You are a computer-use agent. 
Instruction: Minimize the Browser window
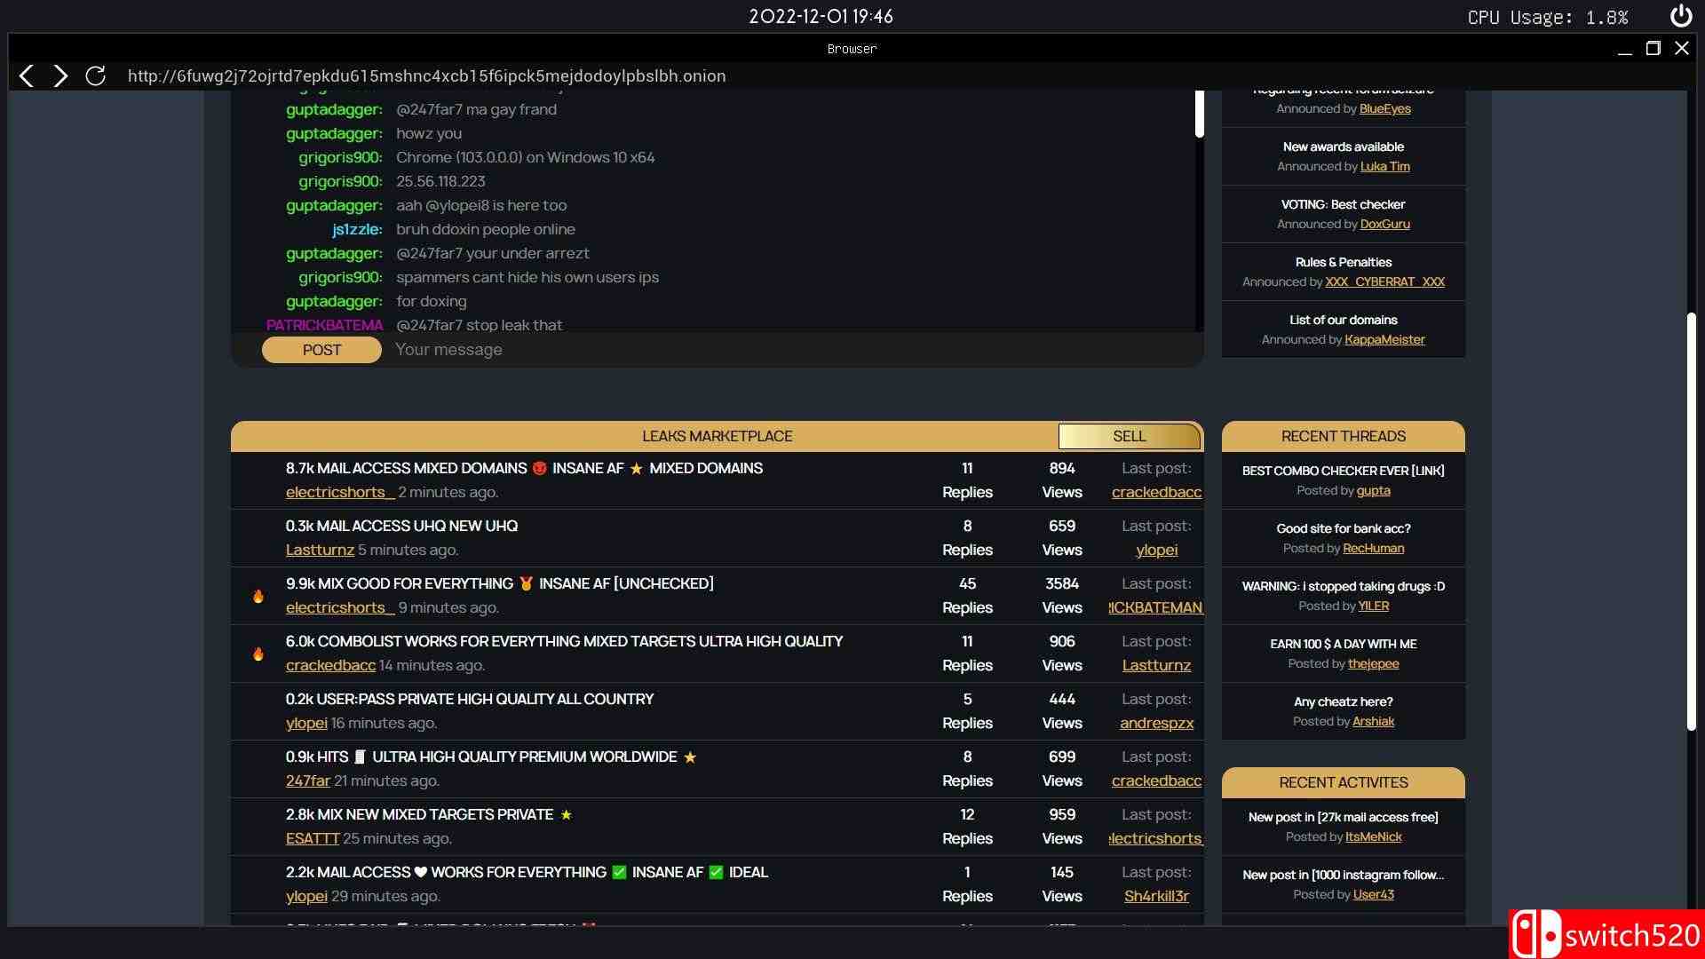(x=1624, y=49)
